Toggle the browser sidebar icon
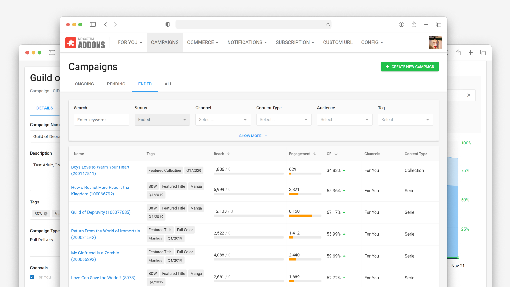The image size is (510, 287). point(93,25)
